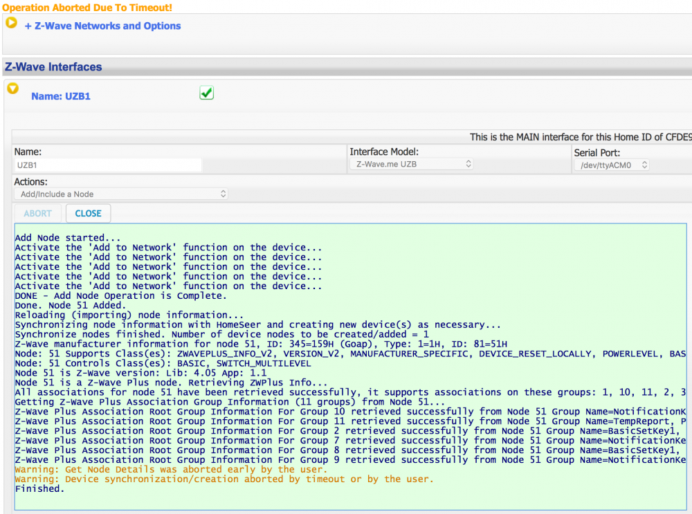Open the Z-Wave Networks and Options link

click(x=102, y=26)
